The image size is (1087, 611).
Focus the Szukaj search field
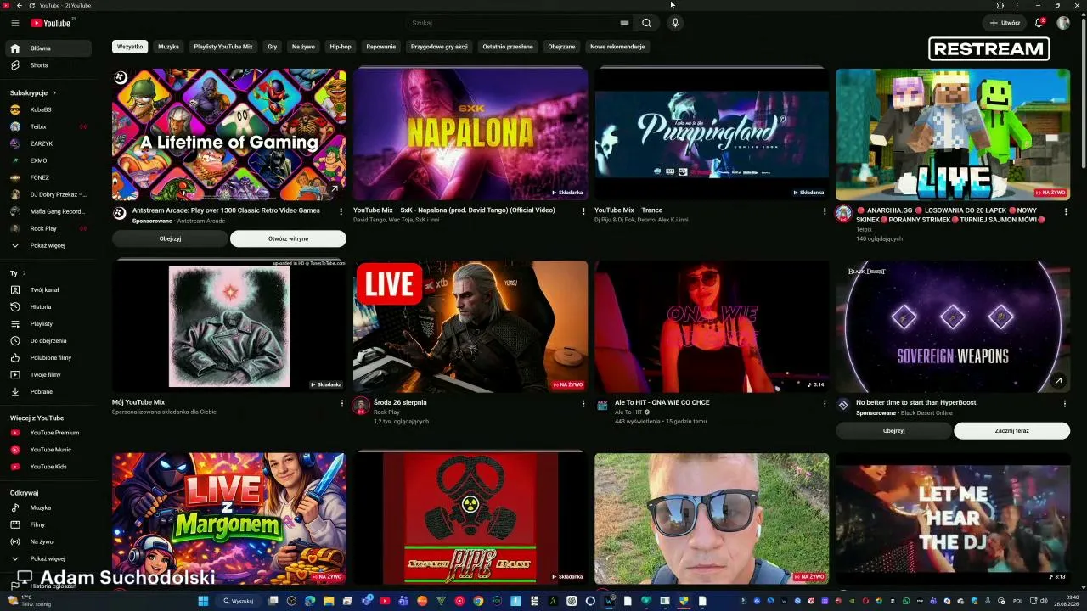click(514, 23)
